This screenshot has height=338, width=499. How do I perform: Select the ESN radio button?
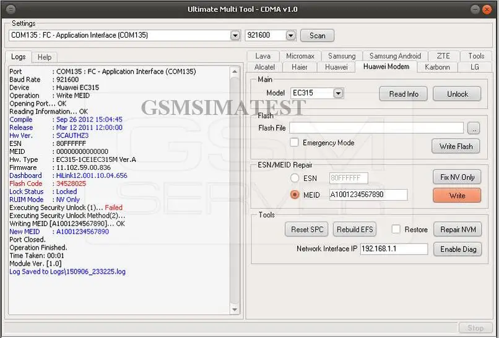[295, 178]
